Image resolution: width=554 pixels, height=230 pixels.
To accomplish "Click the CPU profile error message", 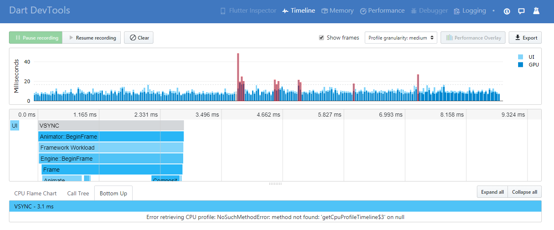I will coord(275,217).
